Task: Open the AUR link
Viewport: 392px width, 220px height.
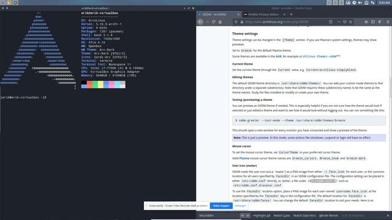Action: (278, 56)
